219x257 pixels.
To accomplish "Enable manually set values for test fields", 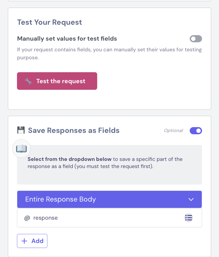I will [196, 39].
